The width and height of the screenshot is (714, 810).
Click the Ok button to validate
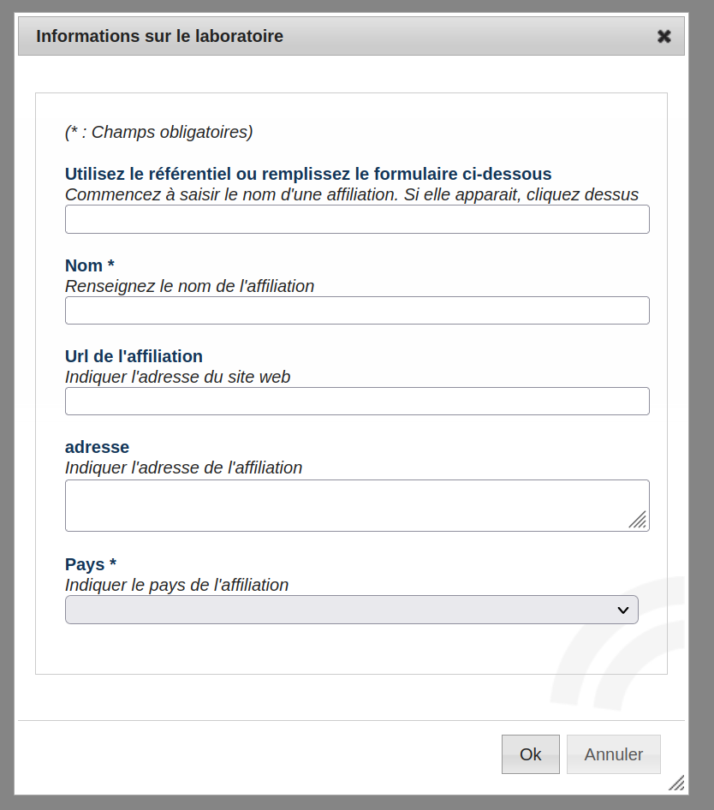tap(530, 753)
